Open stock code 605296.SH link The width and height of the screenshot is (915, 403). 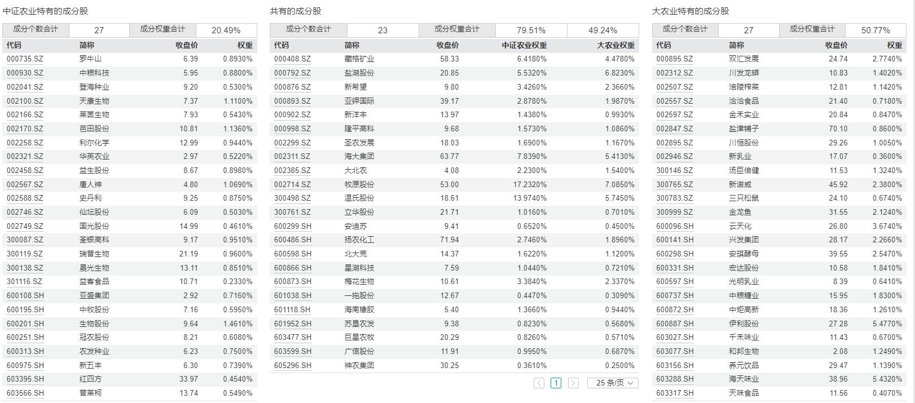coord(293,365)
